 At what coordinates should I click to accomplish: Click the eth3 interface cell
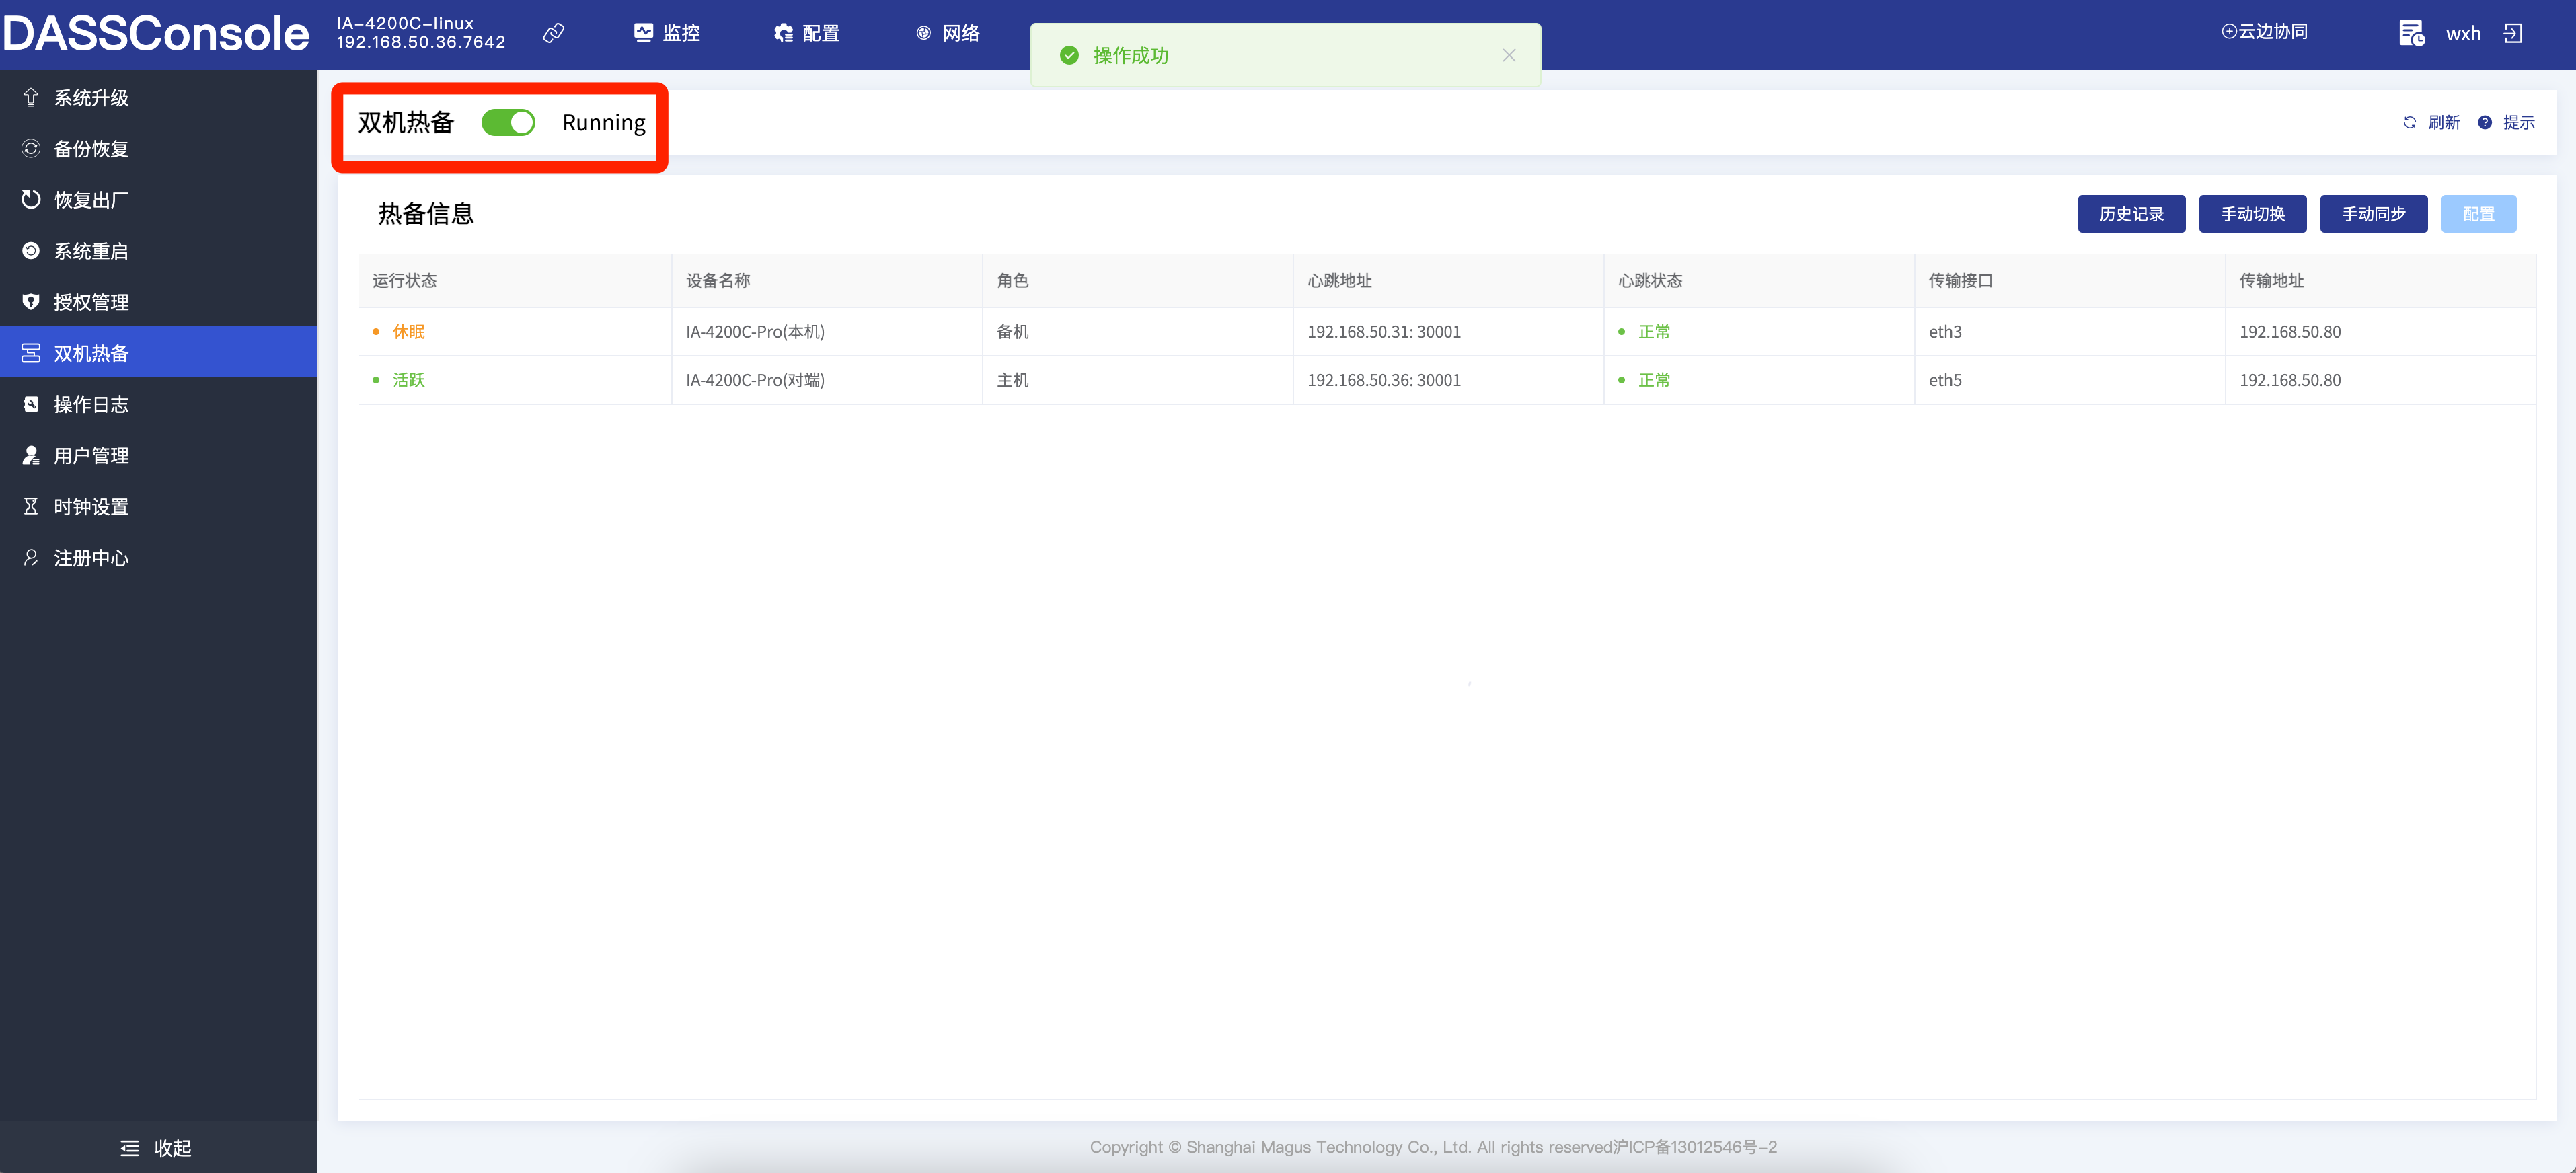[x=2069, y=331]
